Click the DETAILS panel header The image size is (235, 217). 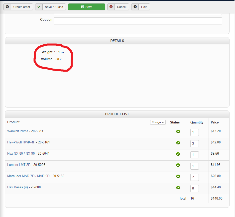coord(117,41)
